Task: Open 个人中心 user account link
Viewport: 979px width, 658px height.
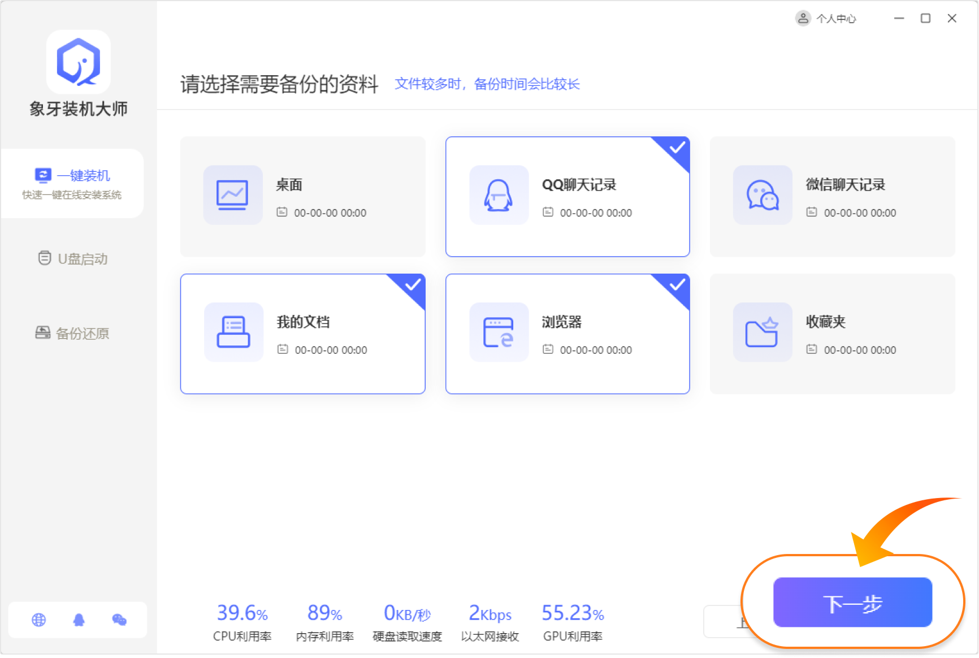Action: 826,19
